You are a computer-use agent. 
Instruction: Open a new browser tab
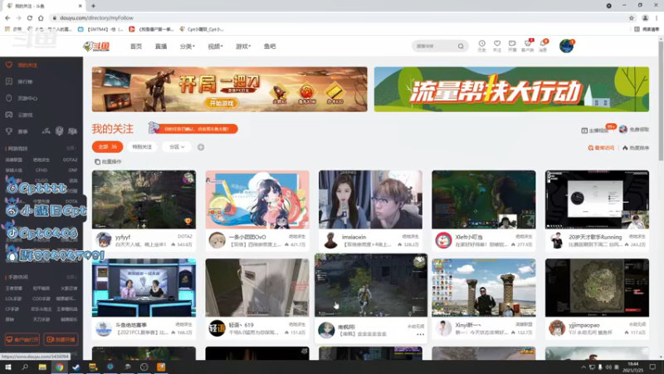[93, 6]
